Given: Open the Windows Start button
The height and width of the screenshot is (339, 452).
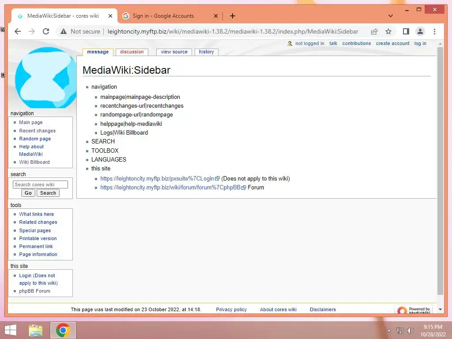Looking at the screenshot, I should click(x=11, y=330).
